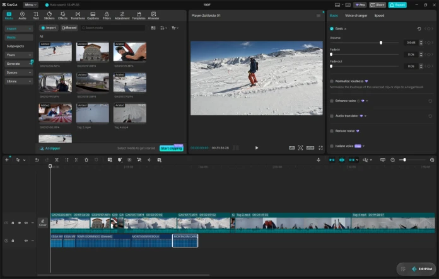Open the Templates panel
The width and height of the screenshot is (439, 279).
[139, 16]
